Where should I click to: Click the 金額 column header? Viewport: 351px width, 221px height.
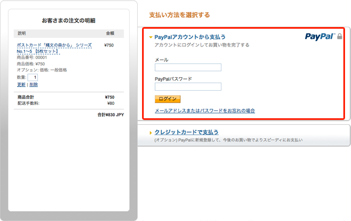110,34
